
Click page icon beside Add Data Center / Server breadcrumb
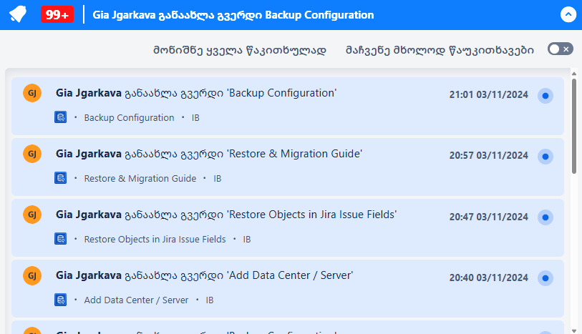tap(61, 300)
